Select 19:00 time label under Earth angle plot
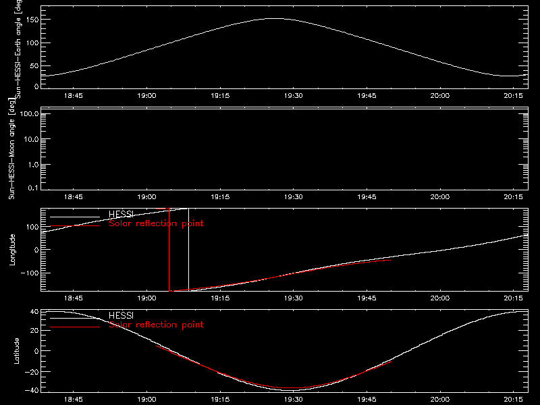Viewport: 540px width, 405px height. point(146,96)
